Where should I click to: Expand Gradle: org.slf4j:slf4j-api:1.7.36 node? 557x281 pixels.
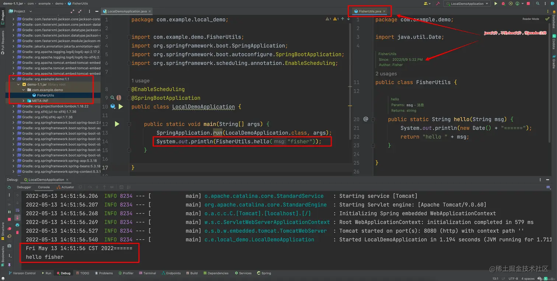(x=14, y=117)
